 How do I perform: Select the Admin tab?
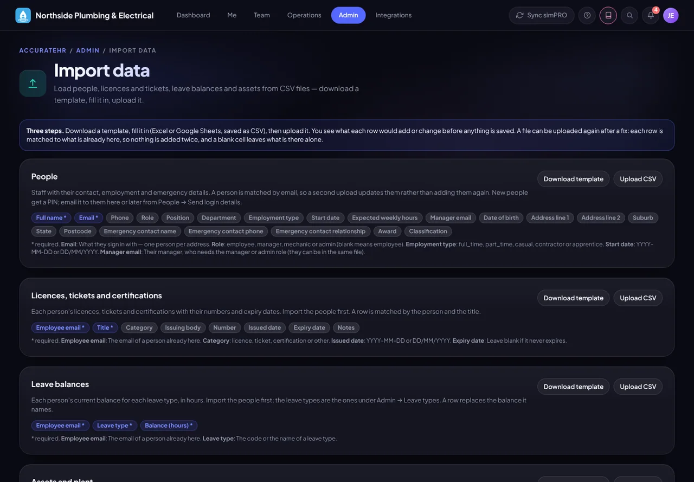[349, 15]
